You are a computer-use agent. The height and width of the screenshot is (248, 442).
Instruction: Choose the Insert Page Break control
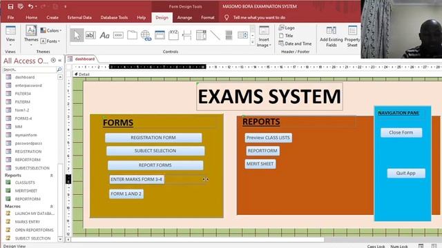coord(187,35)
